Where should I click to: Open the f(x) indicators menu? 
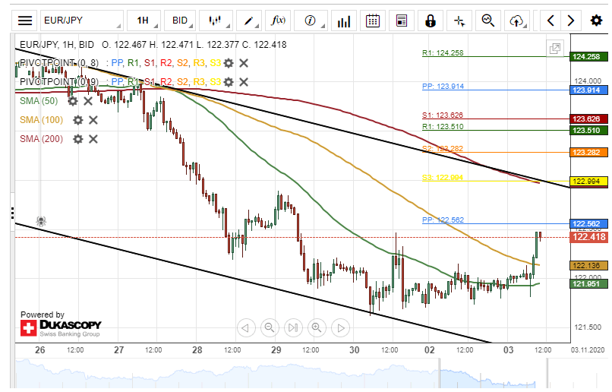[278, 21]
